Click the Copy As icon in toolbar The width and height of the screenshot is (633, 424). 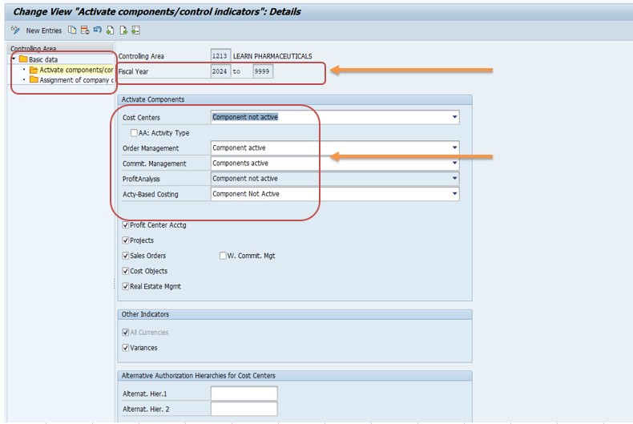click(x=72, y=30)
